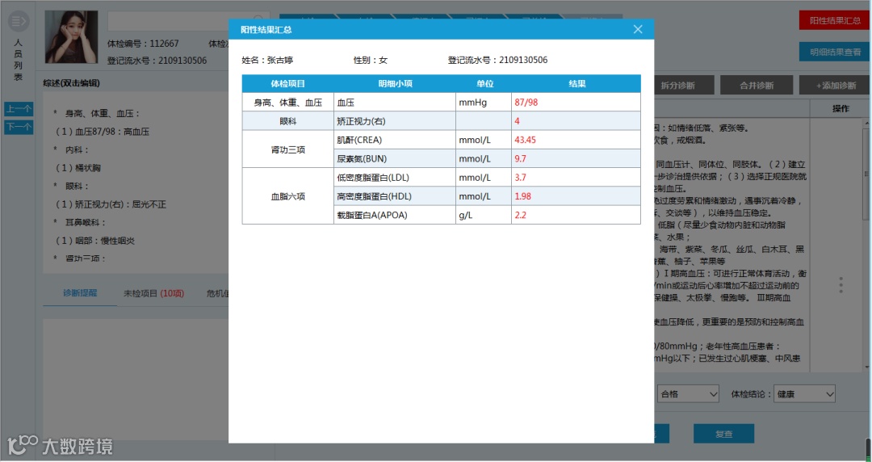Click the 操作 column header
The height and width of the screenshot is (462, 872).
pyautogui.click(x=841, y=108)
